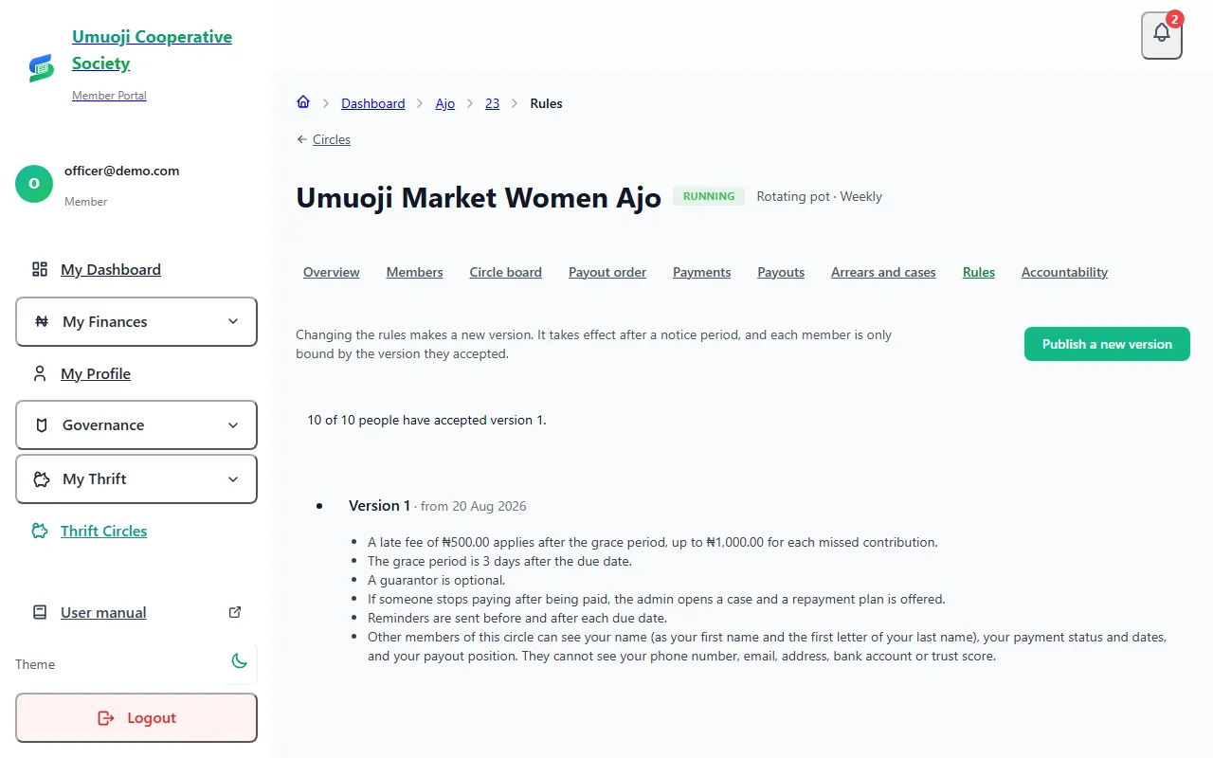The width and height of the screenshot is (1213, 758).
Task: Expand the My Finances chevron
Action: click(233, 321)
